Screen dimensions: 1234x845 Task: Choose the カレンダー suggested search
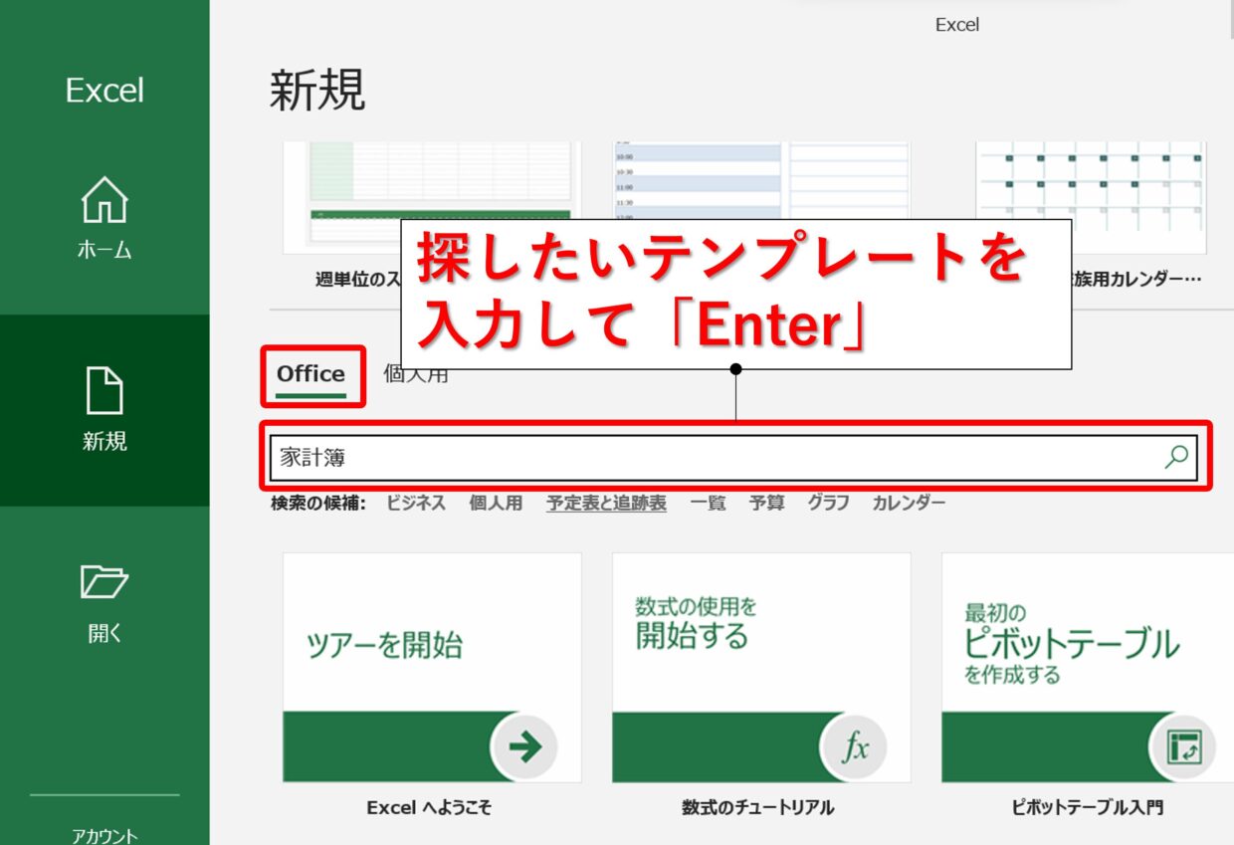tap(909, 504)
